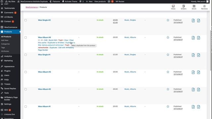Open the Stock activity panel icon
Viewport: 212px width, 119px height.
[194, 6]
